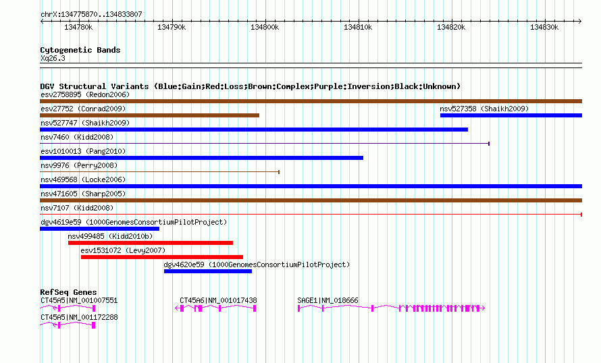Click the nsv527358 (Shaikh2009) blue gain bar
601x363 pixels.
511,115
